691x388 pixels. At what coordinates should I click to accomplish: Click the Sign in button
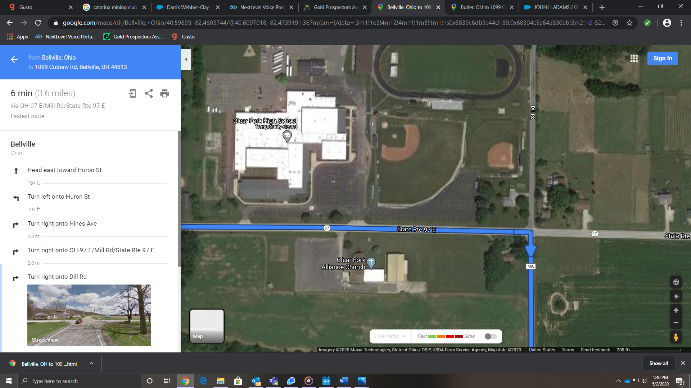pyautogui.click(x=662, y=59)
